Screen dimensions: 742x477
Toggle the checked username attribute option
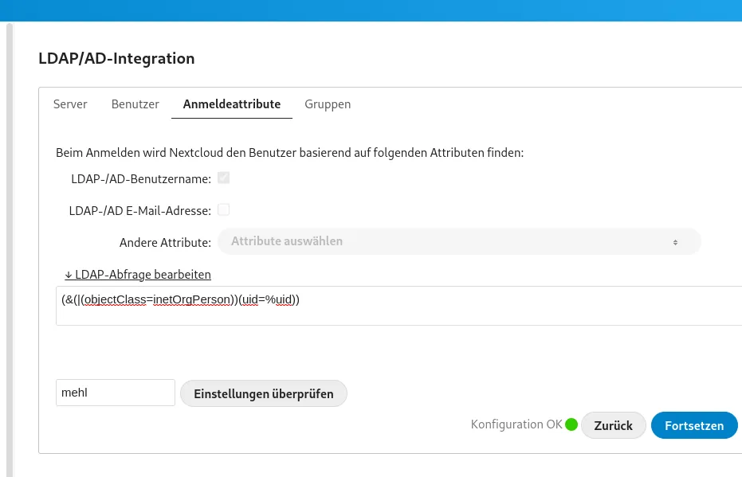coord(223,178)
